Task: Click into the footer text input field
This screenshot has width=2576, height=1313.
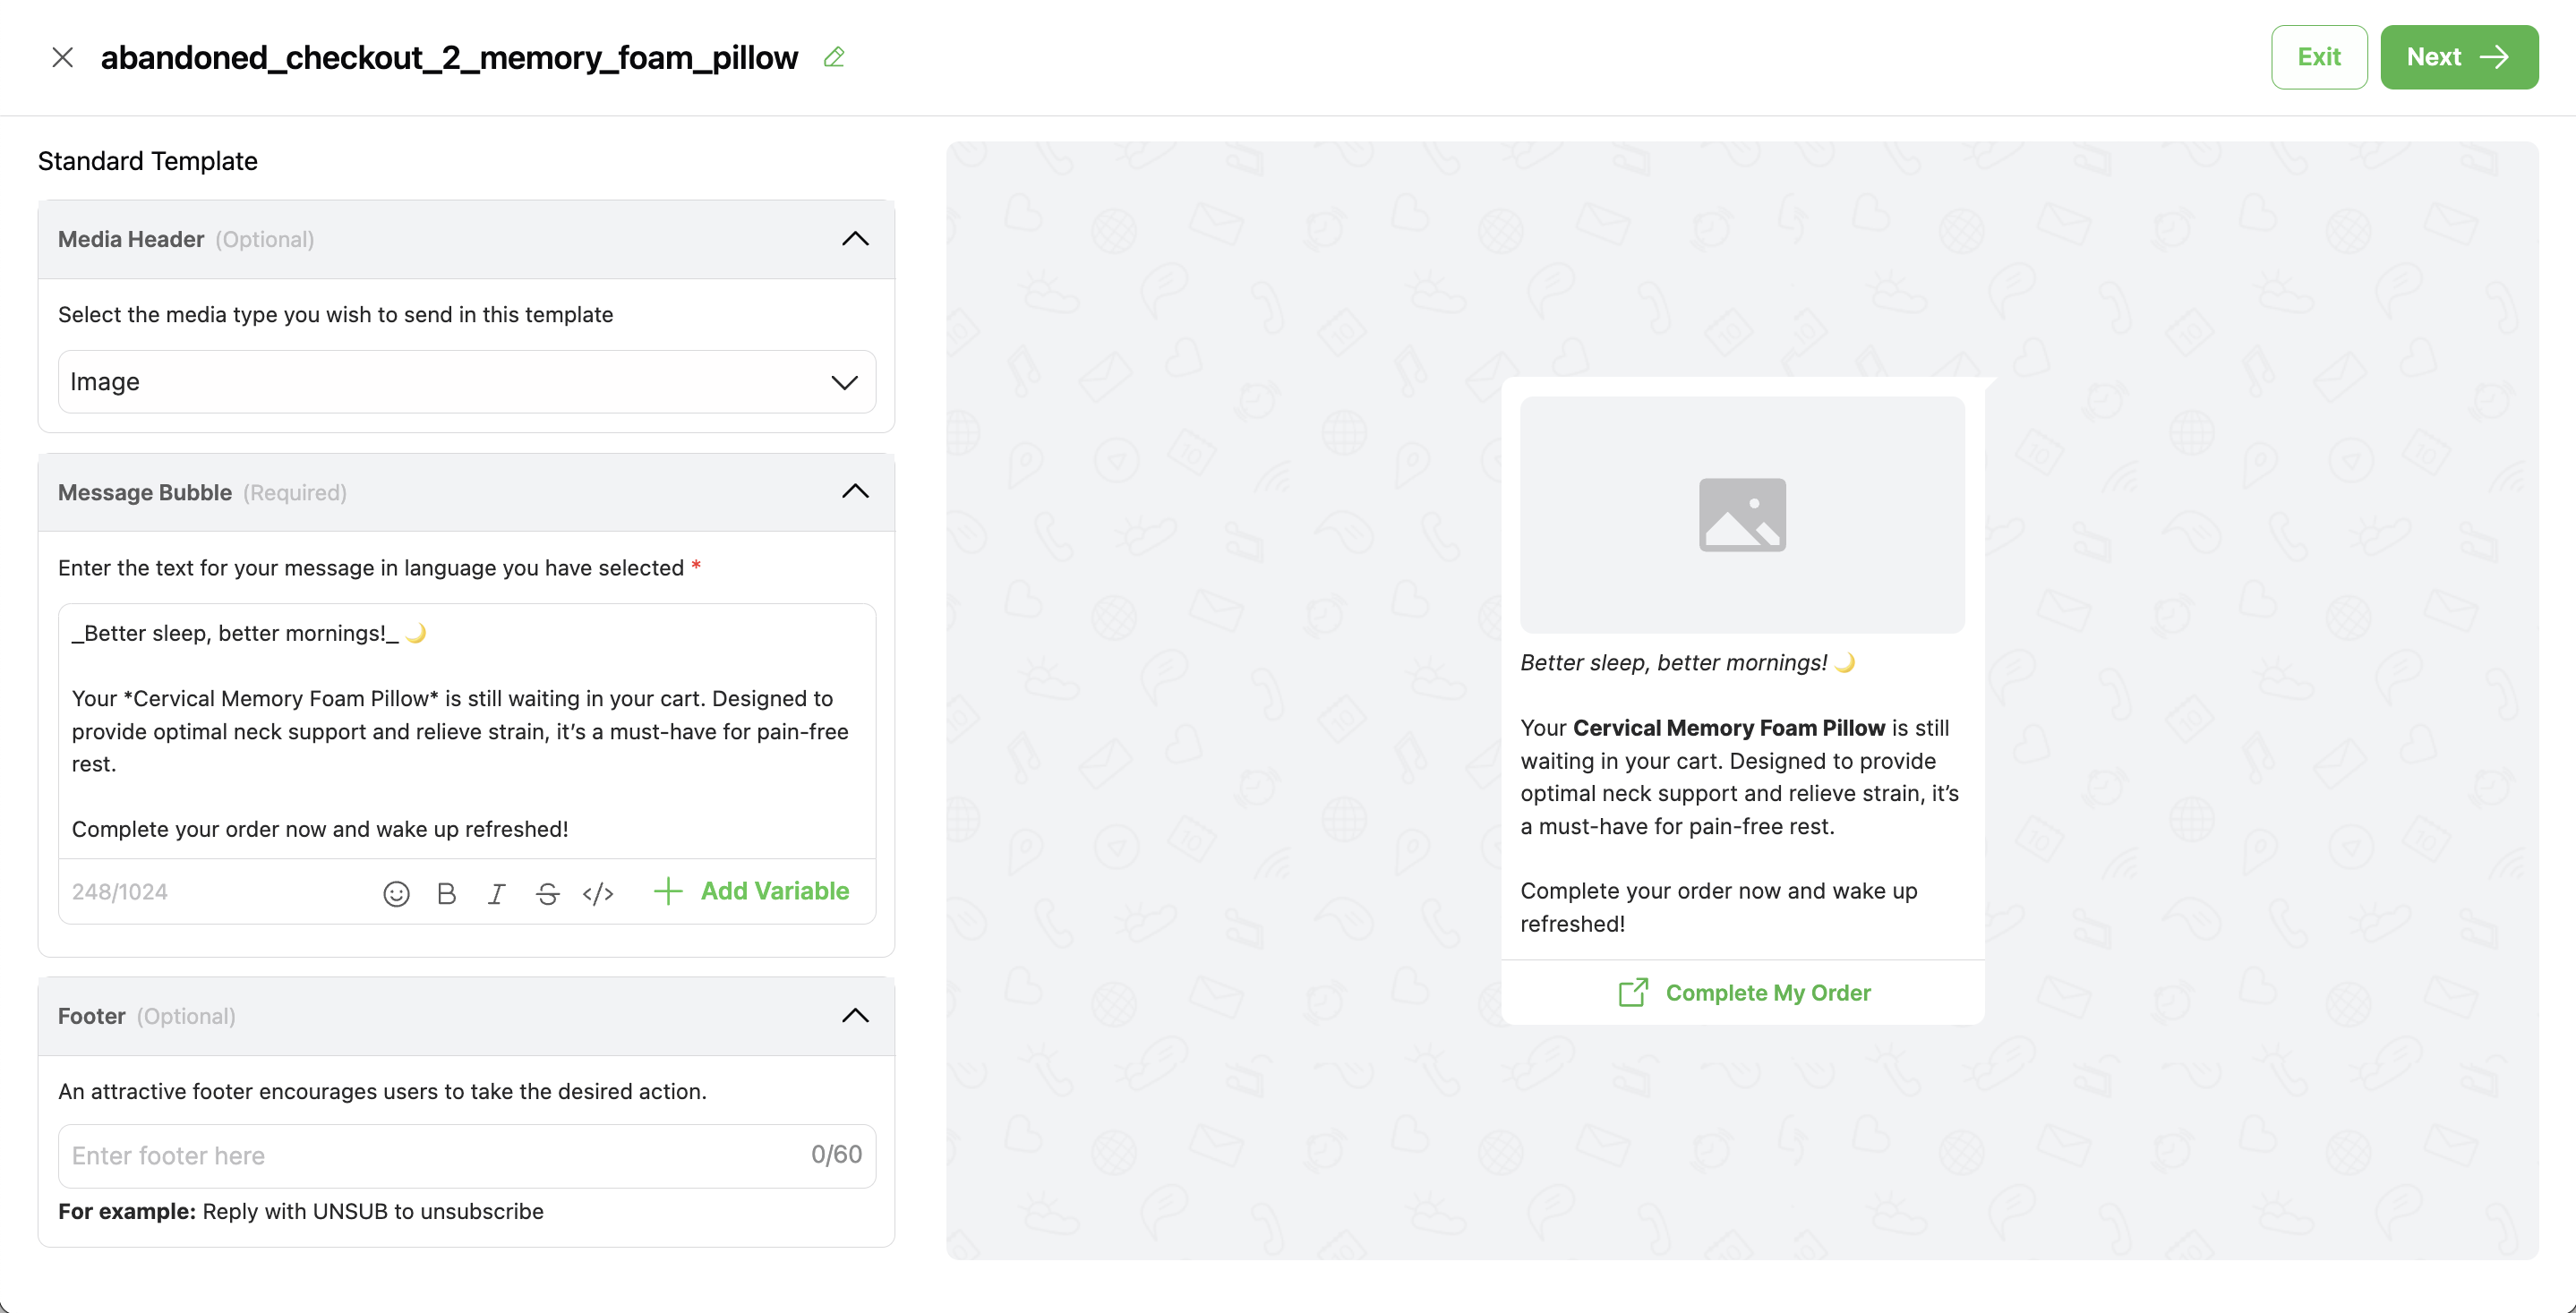Action: click(x=430, y=1156)
